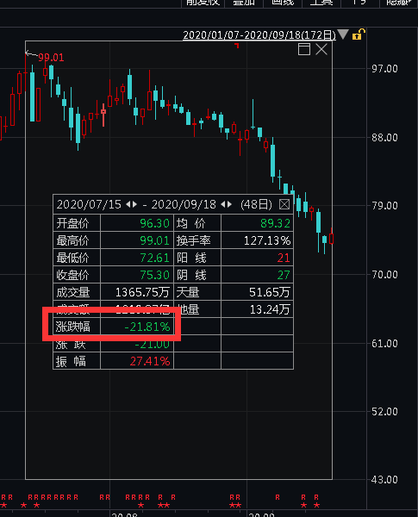Image resolution: width=418 pixels, height=517 pixels.
Task: Open the 前复权 adjustment menu
Action: pyautogui.click(x=203, y=3)
